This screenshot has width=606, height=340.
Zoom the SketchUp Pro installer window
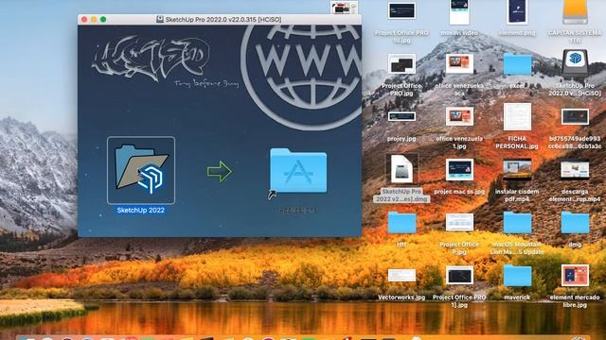click(x=103, y=19)
